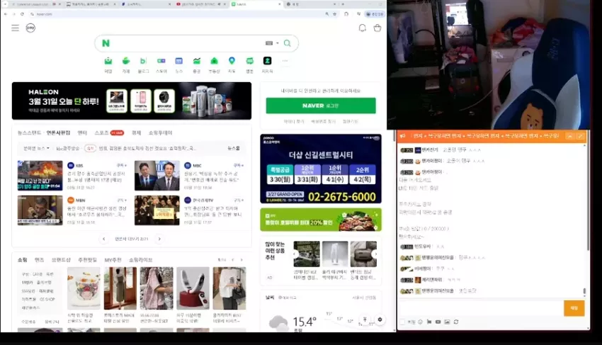Expand the more services ellipsis

tap(285, 61)
